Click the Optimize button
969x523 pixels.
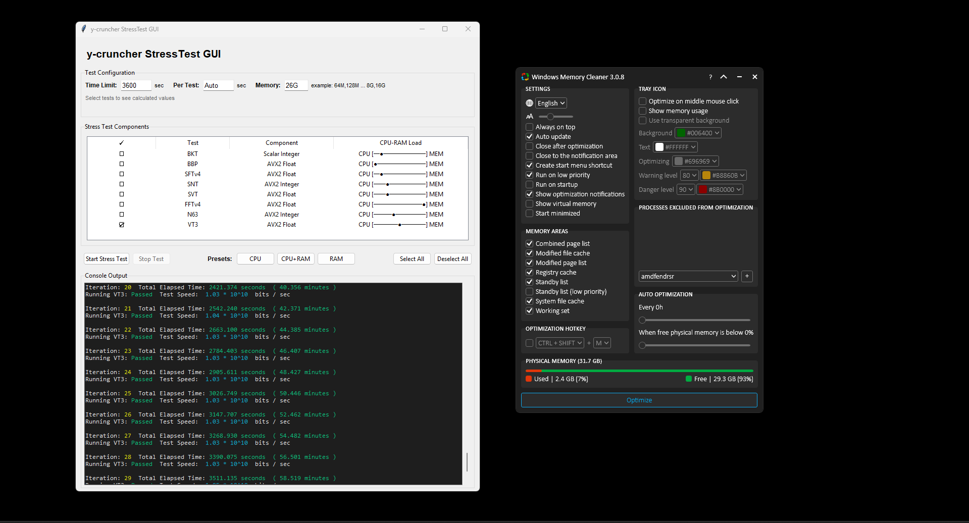(639, 400)
